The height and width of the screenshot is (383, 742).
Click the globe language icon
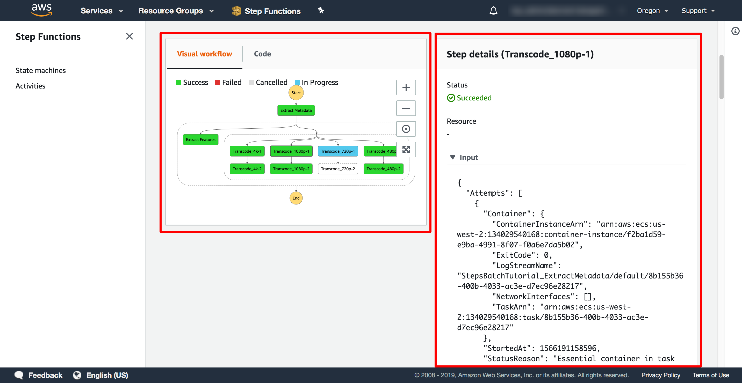[77, 375]
